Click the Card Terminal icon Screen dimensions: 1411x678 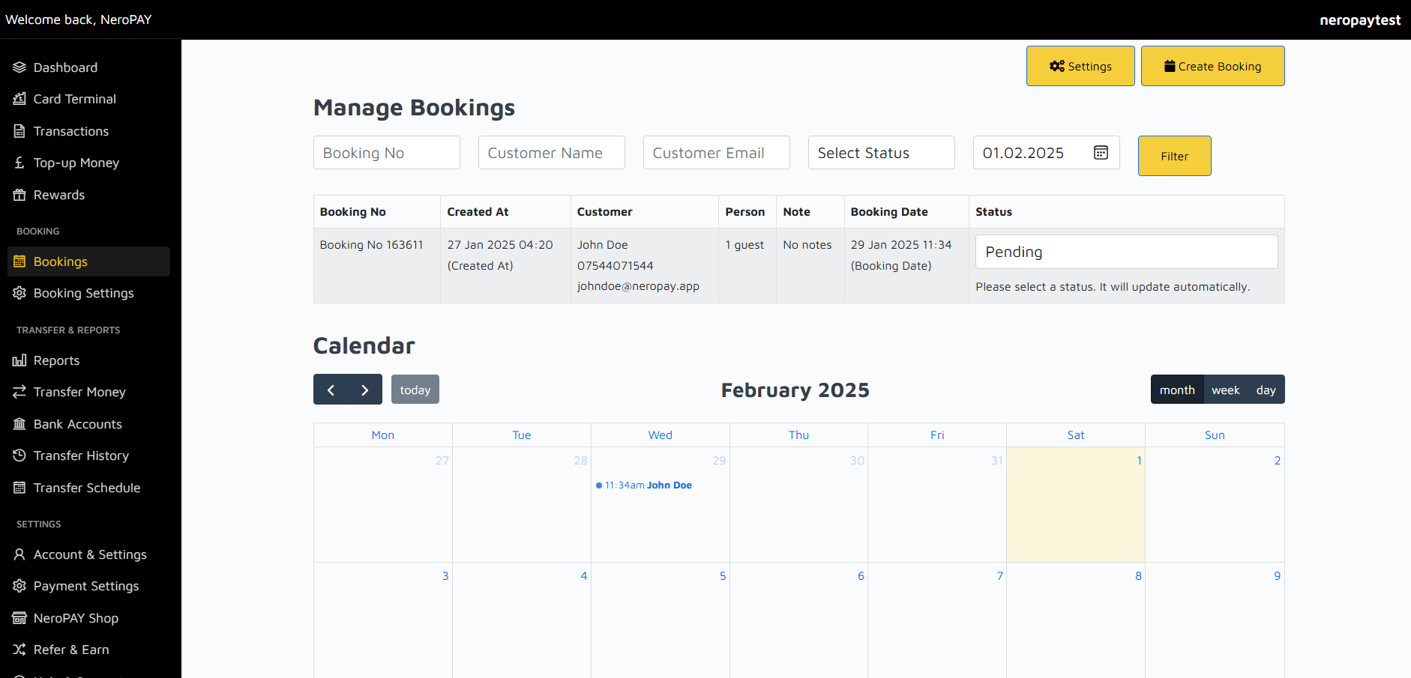tap(19, 99)
